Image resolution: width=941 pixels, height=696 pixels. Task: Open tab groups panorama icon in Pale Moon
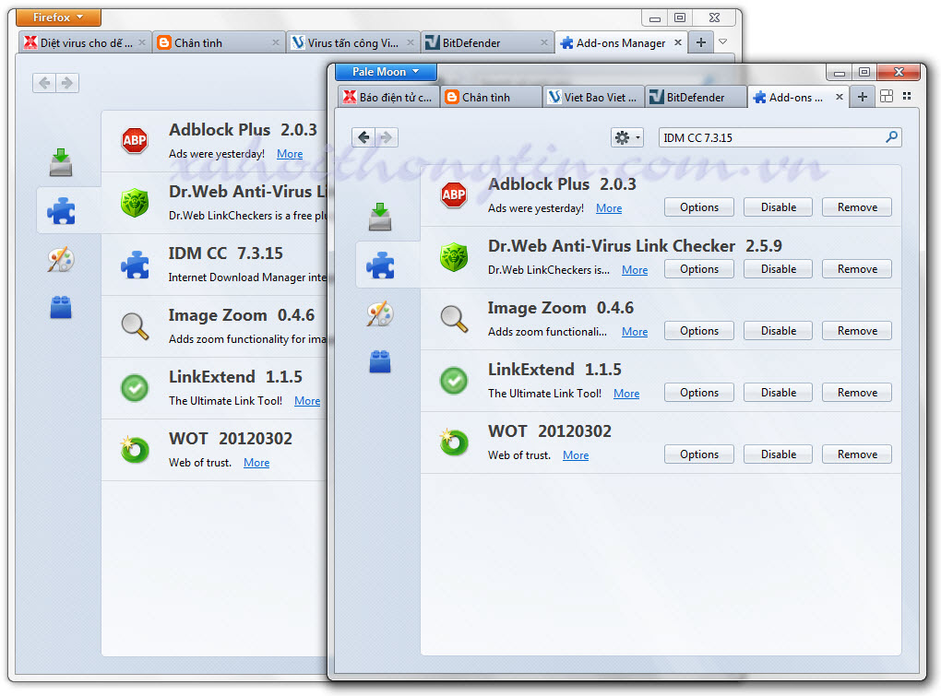[x=887, y=97]
